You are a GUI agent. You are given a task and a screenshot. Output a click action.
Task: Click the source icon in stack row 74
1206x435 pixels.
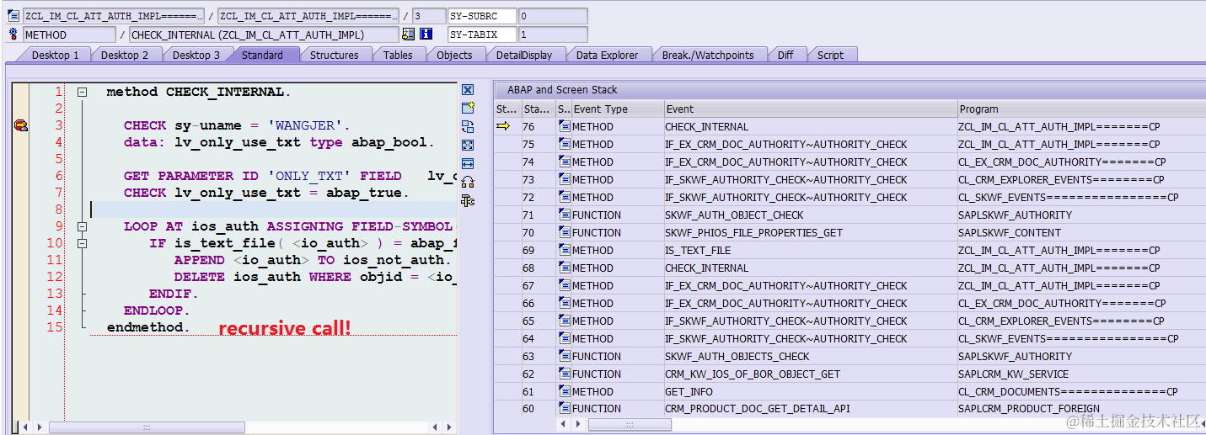click(x=564, y=162)
